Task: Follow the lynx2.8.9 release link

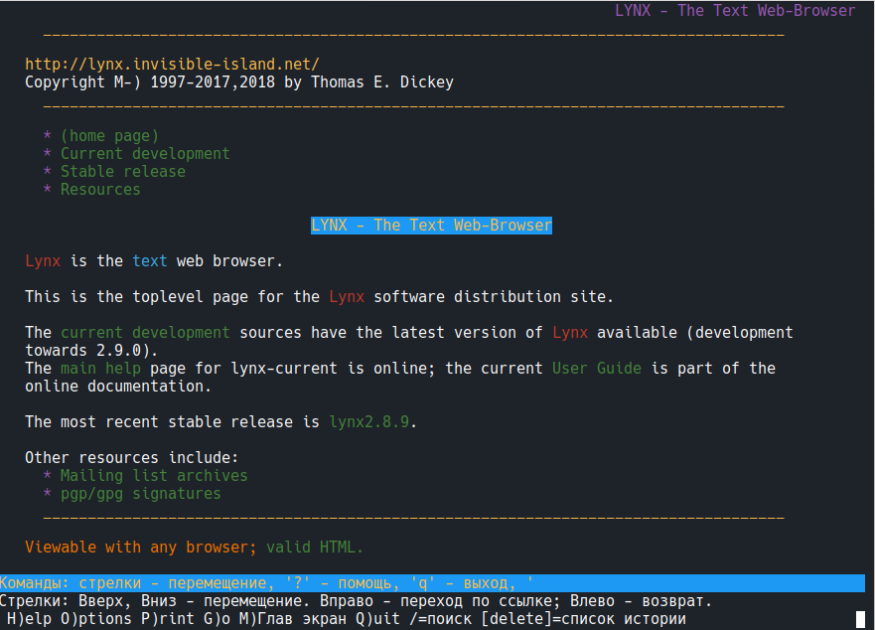Action: pos(368,421)
